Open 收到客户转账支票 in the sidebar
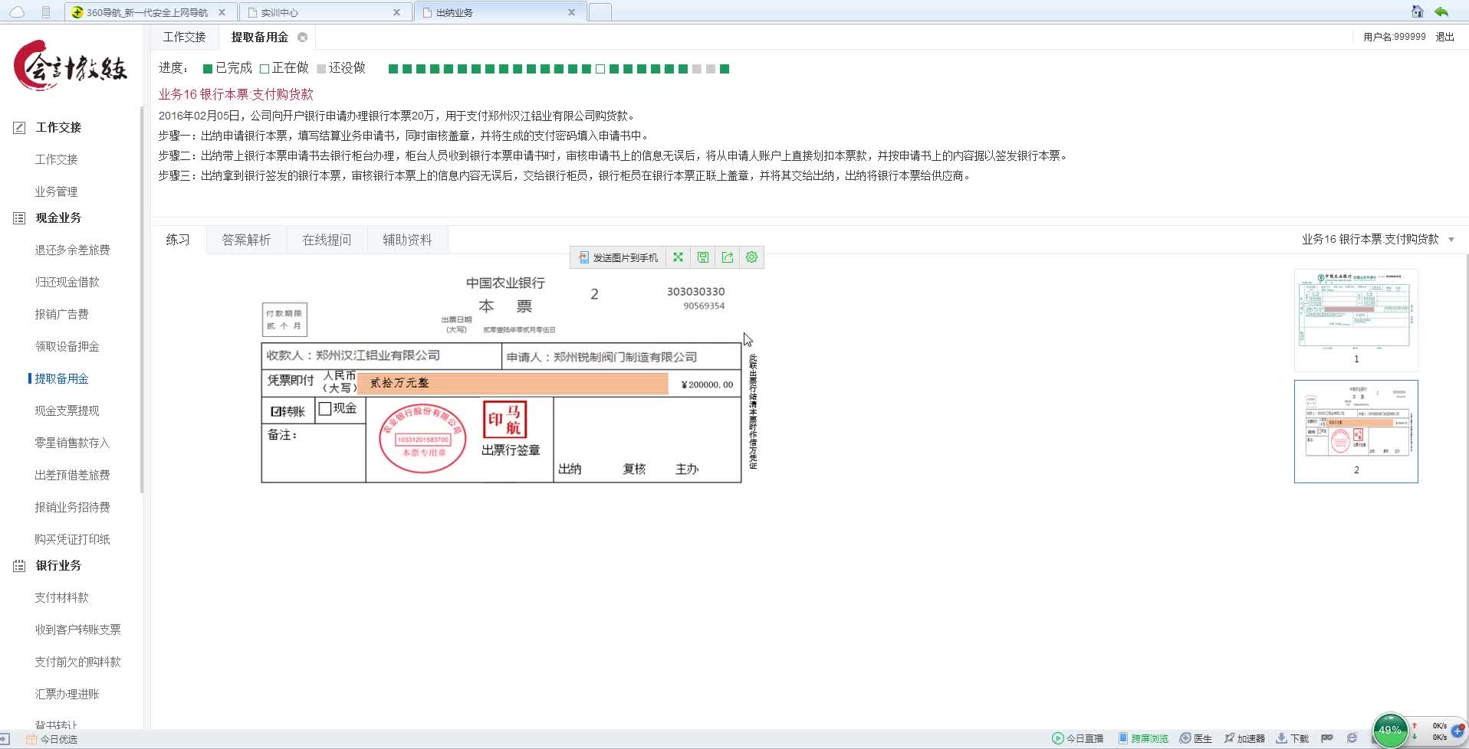Image resolution: width=1469 pixels, height=749 pixels. (77, 630)
